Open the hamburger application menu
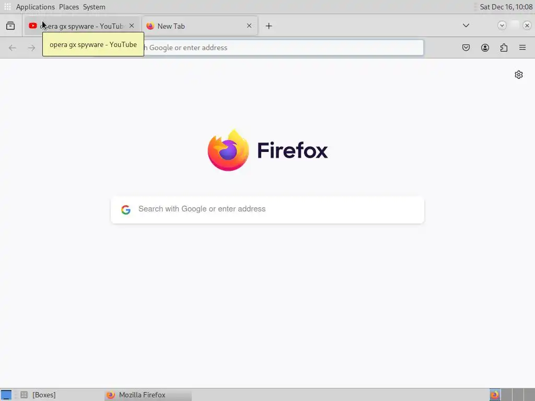Screen dimensions: 535x401 522,48
